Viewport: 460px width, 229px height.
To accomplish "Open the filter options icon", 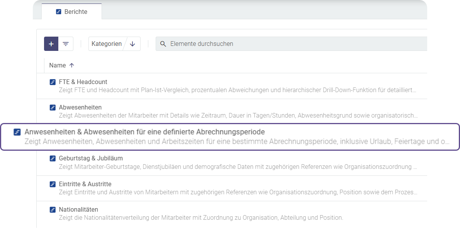I will click(x=66, y=44).
